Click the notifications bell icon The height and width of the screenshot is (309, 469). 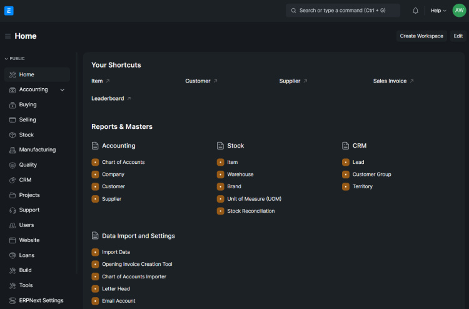416,11
